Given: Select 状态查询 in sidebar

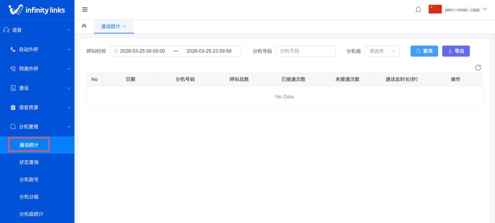Looking at the screenshot, I should coord(29,163).
